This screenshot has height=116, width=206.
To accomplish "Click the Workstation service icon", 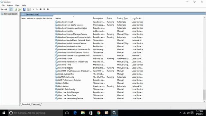I will [56, 86].
